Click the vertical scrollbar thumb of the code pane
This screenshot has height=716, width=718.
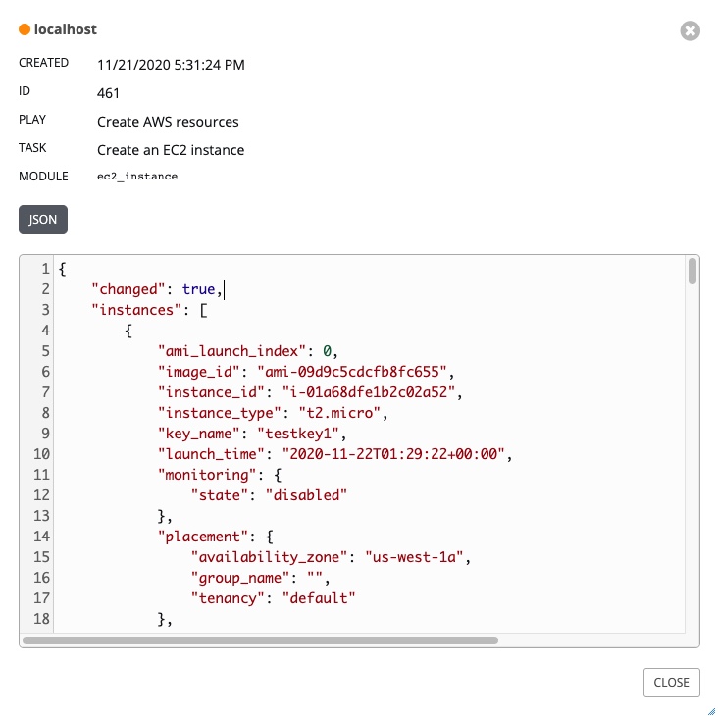pyautogui.click(x=692, y=272)
